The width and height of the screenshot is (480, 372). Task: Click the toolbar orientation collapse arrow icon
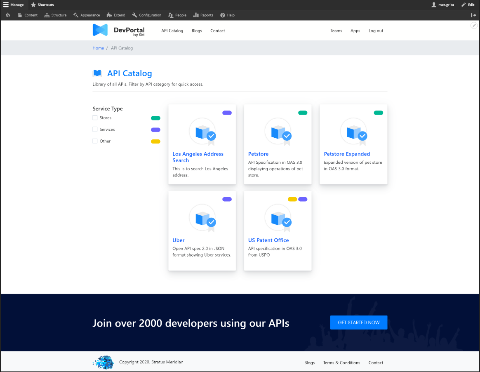tap(473, 15)
